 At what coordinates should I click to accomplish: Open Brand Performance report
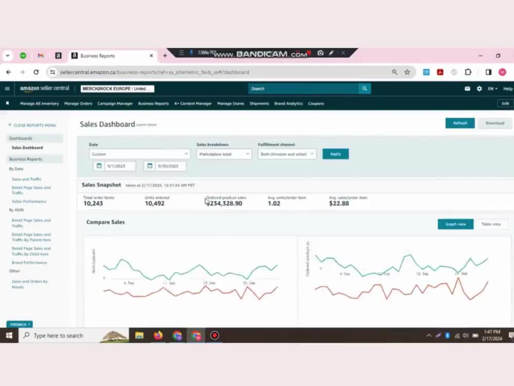[x=29, y=262]
